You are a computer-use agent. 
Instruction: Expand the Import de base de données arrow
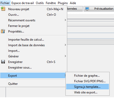pos(65,45)
